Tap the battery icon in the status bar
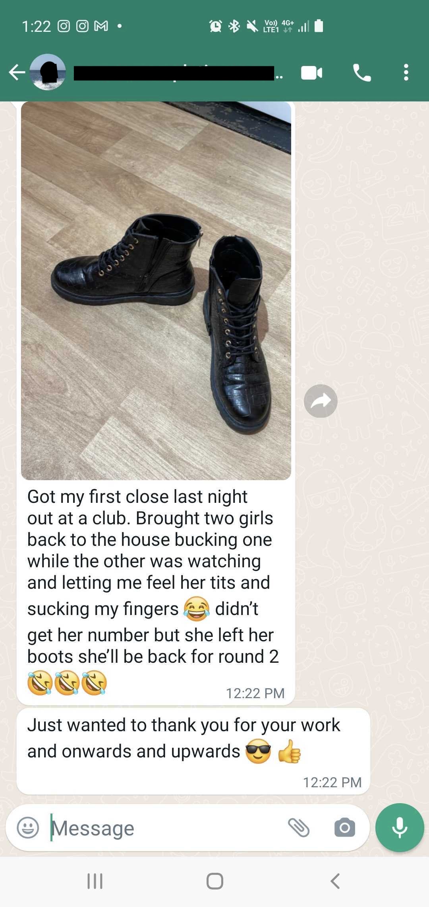Screen dimensions: 429x907 point(319,26)
